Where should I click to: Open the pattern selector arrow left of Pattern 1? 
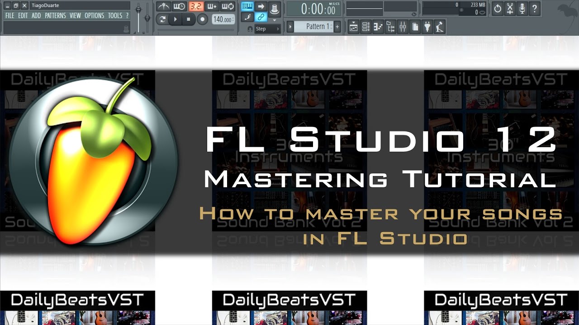tap(290, 27)
